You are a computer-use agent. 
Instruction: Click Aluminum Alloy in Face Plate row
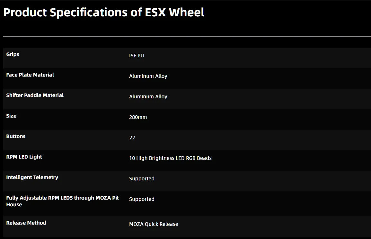coord(148,76)
